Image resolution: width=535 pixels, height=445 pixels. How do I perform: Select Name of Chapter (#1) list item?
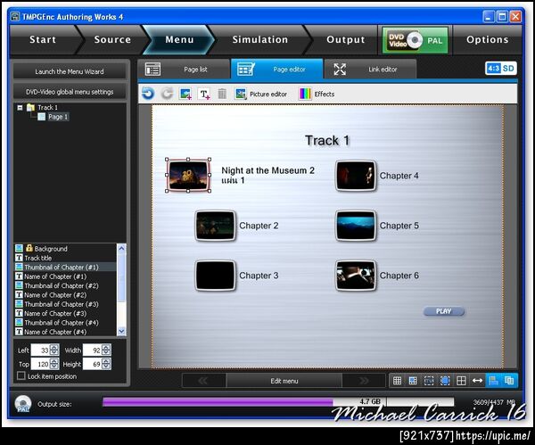point(65,276)
